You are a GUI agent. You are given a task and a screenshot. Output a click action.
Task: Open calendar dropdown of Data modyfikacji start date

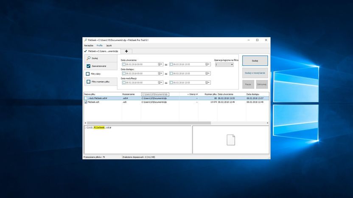pyautogui.click(x=160, y=82)
